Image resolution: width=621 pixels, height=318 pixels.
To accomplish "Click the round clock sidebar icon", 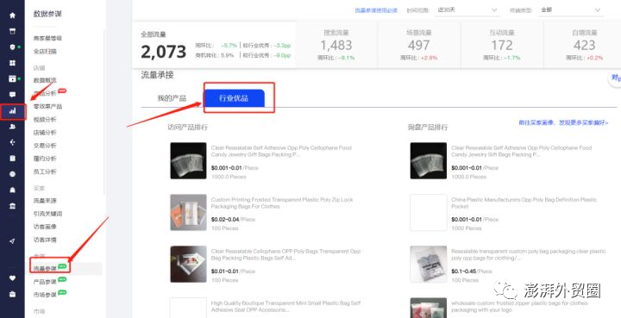I will coord(12,174).
